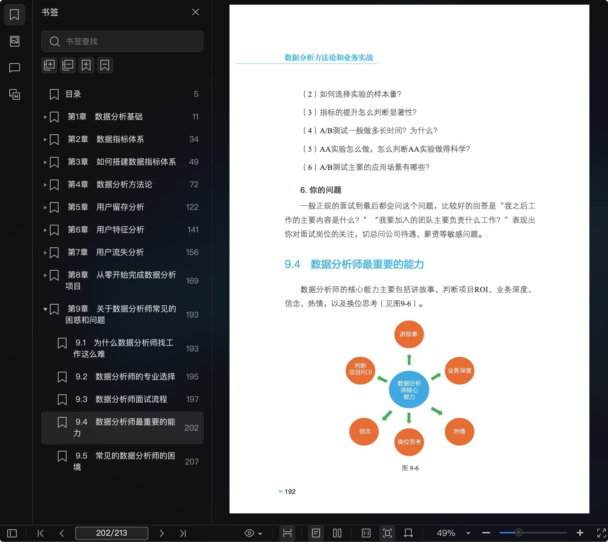The height and width of the screenshot is (542, 608).
Task: Toggle fit page to window
Action: coord(387,533)
